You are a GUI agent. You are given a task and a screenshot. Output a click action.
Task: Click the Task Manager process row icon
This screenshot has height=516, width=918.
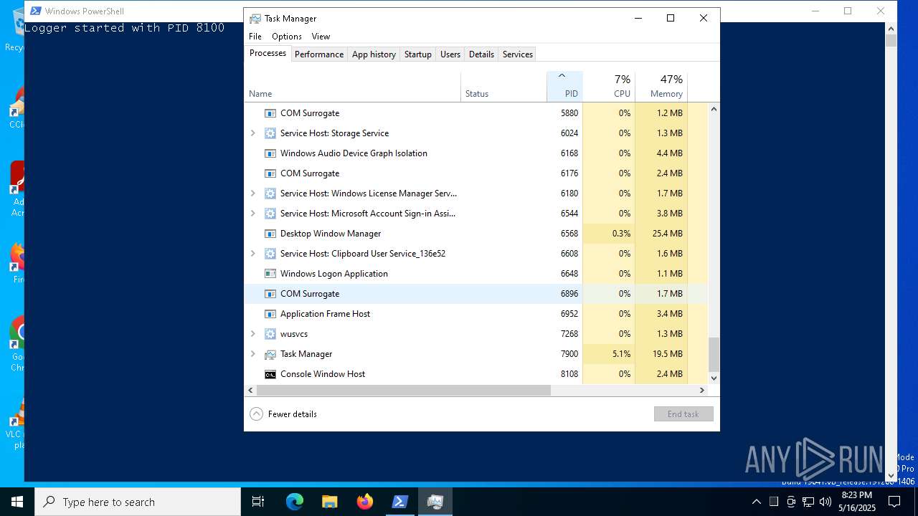click(270, 354)
